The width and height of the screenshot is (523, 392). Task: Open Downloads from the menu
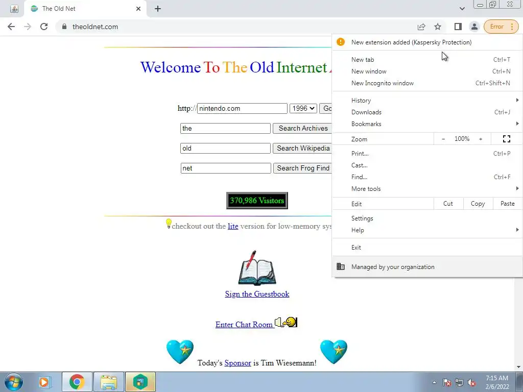(427, 112)
